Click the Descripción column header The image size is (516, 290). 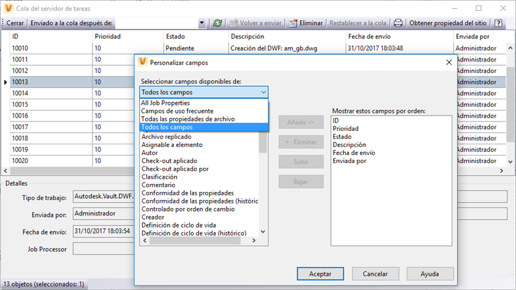tap(287, 36)
